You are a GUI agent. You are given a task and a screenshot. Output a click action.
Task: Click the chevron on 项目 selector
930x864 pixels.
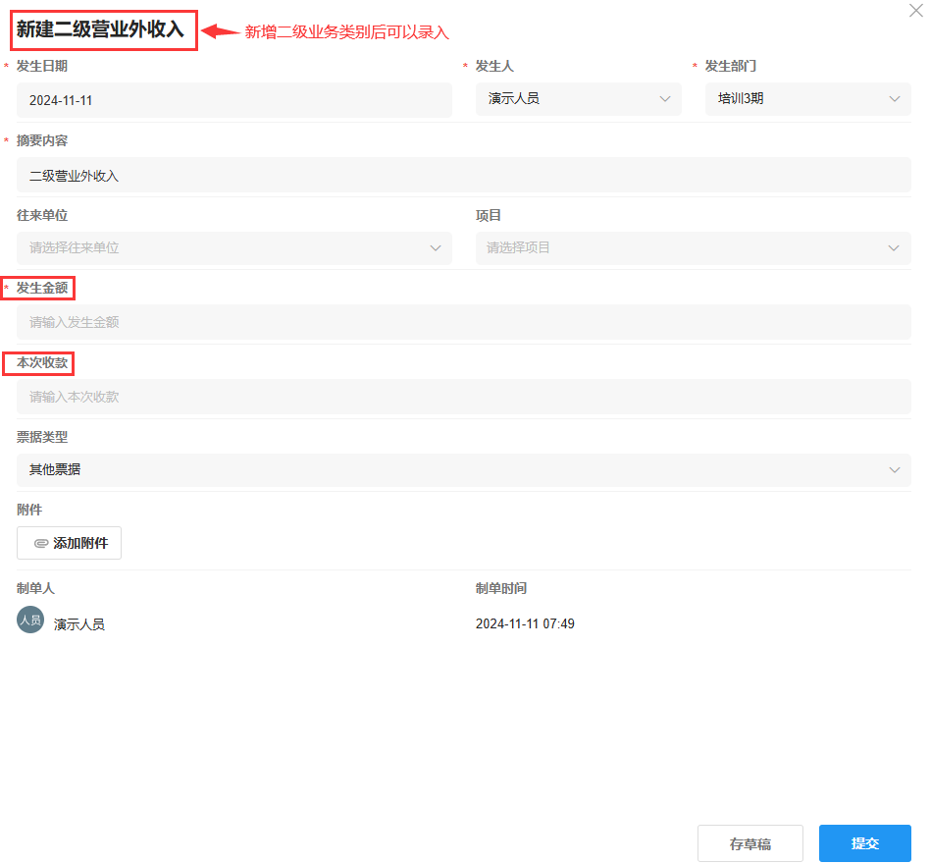[894, 247]
